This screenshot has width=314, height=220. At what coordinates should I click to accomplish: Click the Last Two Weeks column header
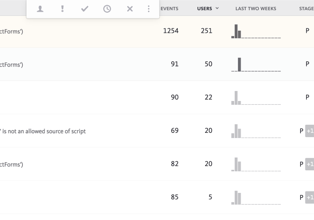pyautogui.click(x=256, y=8)
